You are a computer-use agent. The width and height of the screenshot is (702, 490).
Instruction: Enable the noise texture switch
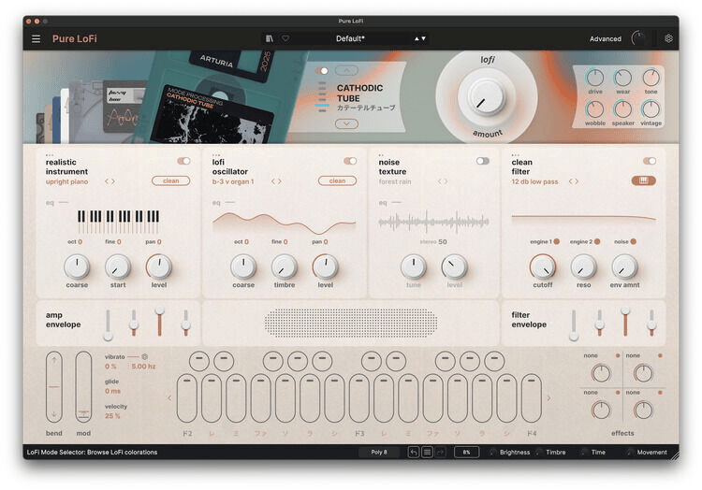click(483, 161)
